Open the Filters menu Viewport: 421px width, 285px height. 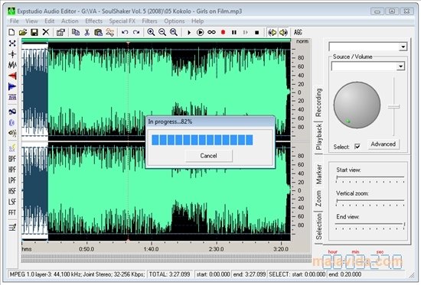point(149,21)
